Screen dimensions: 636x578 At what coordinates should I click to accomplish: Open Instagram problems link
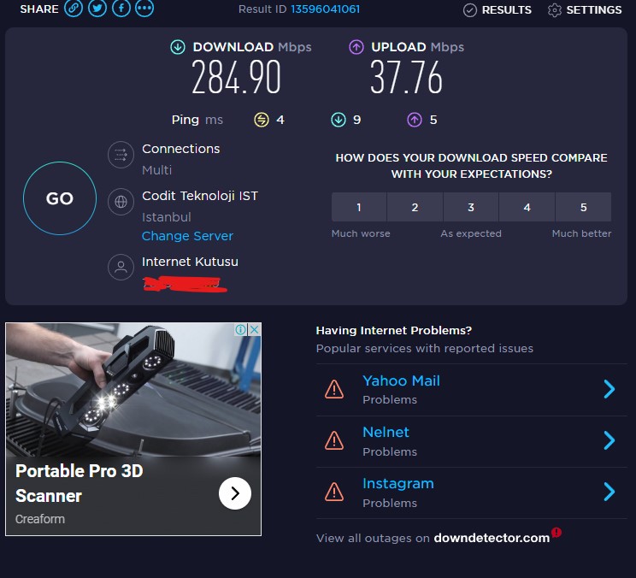[397, 483]
